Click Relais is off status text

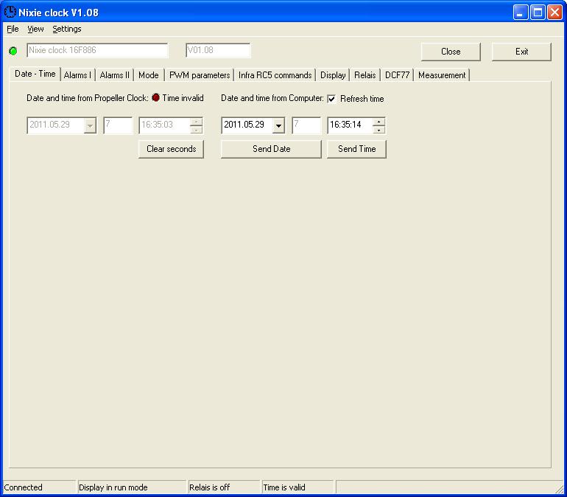coord(210,487)
